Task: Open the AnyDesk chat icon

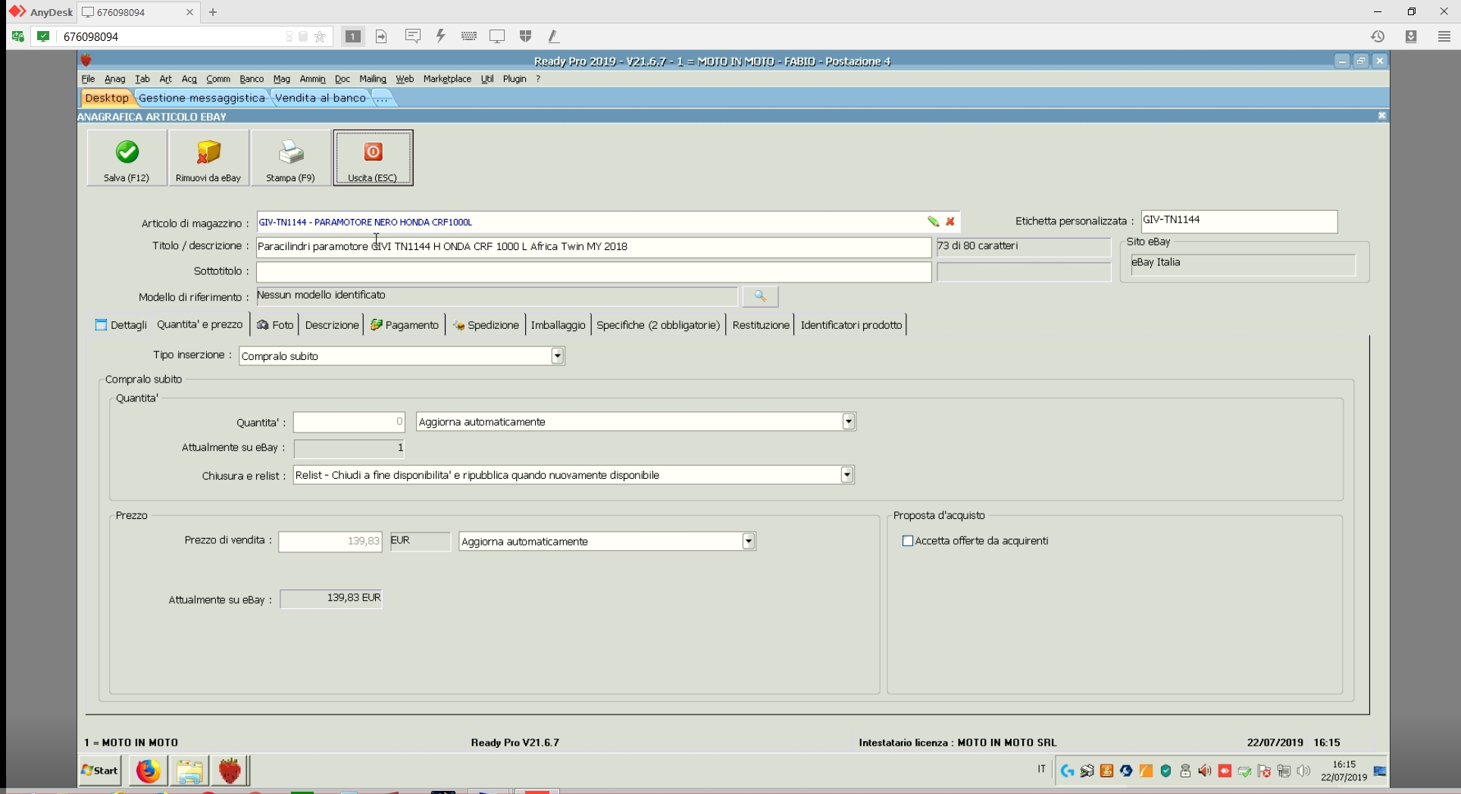Action: point(413,36)
